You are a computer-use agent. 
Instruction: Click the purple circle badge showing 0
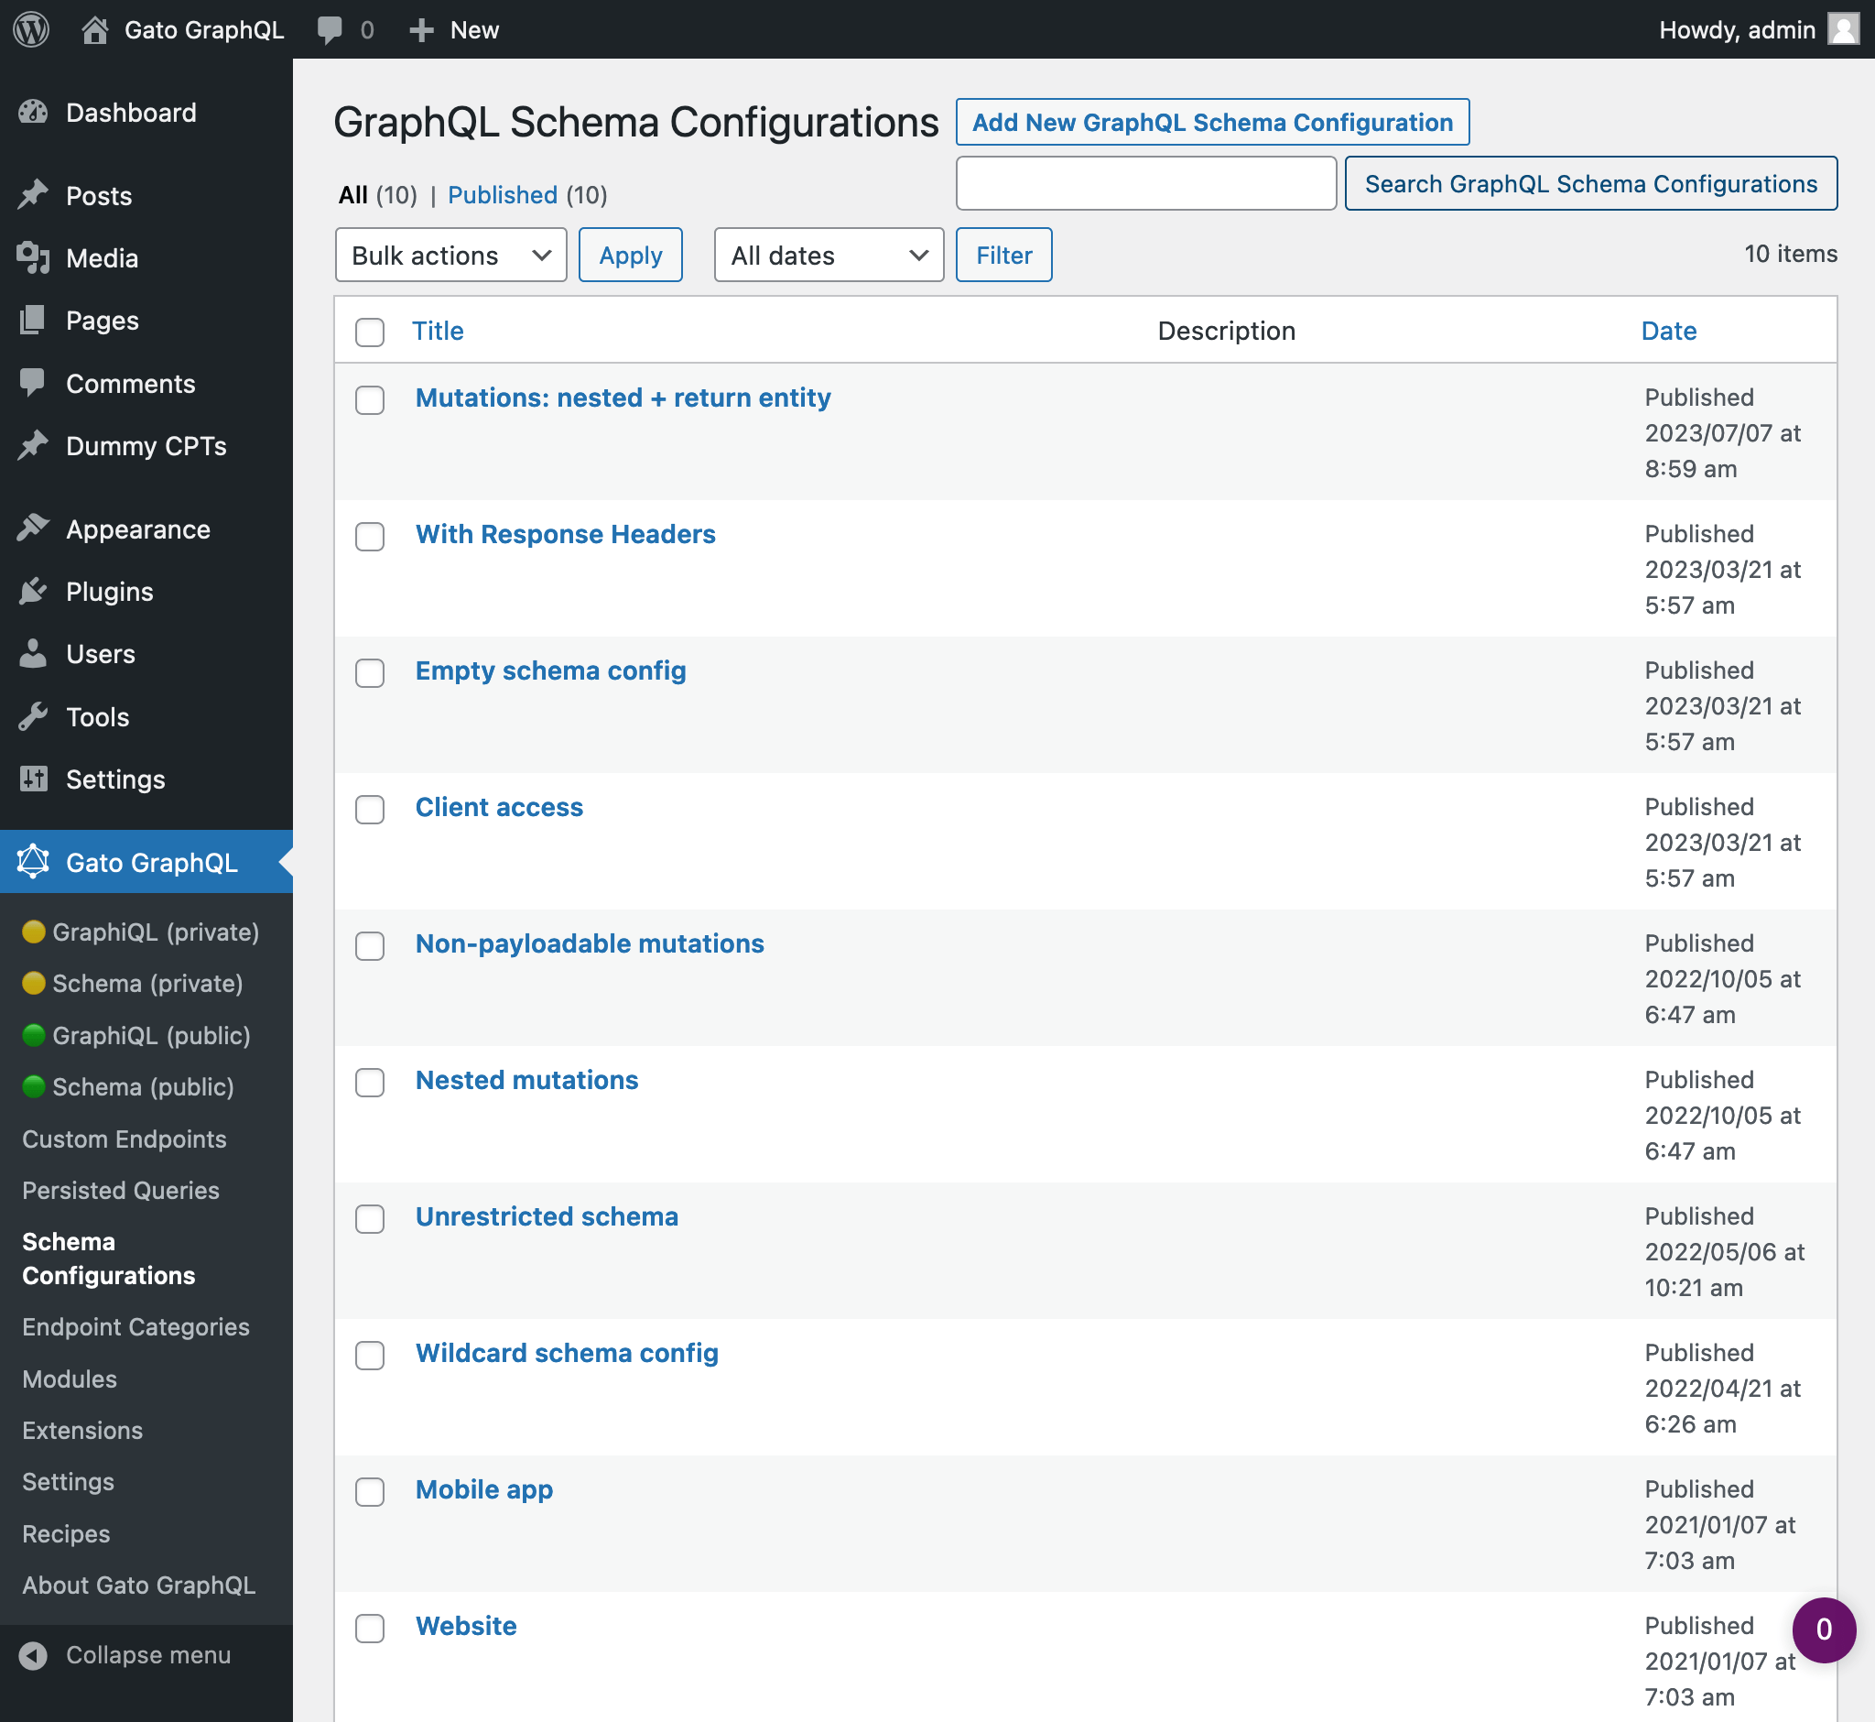(1823, 1629)
